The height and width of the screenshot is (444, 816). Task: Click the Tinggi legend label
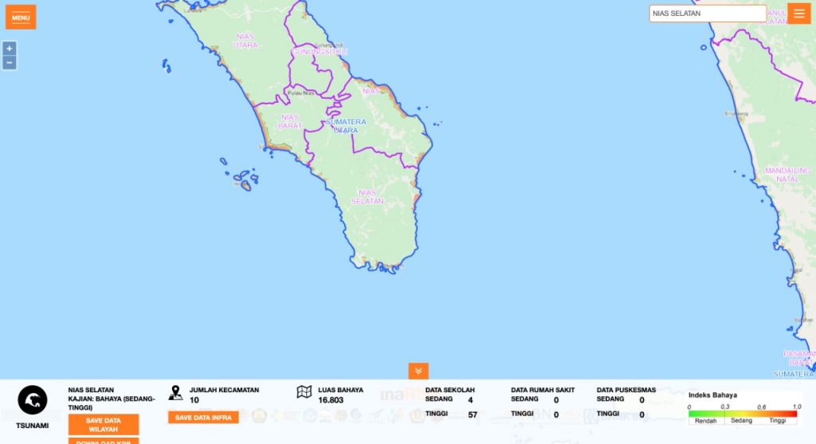click(x=778, y=421)
